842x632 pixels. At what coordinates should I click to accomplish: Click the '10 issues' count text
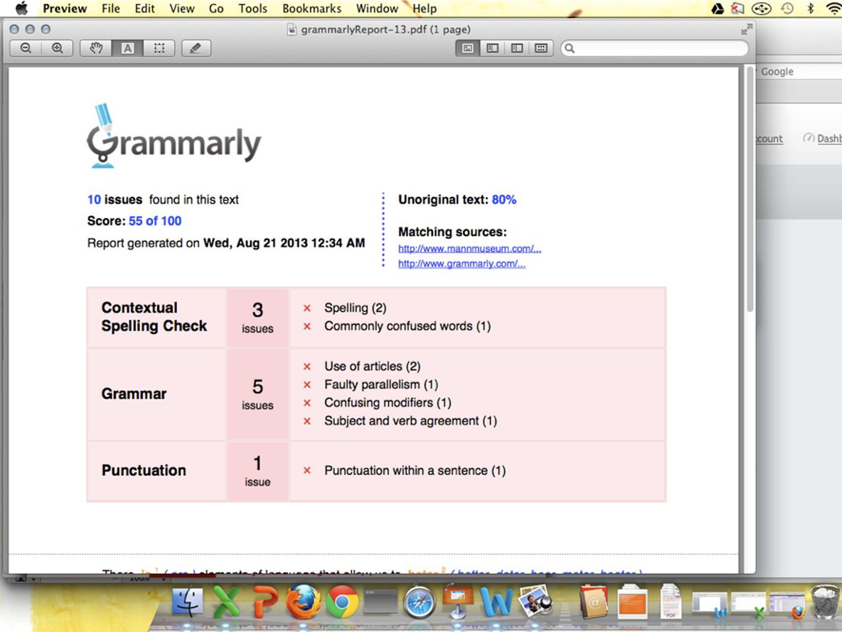coord(115,199)
